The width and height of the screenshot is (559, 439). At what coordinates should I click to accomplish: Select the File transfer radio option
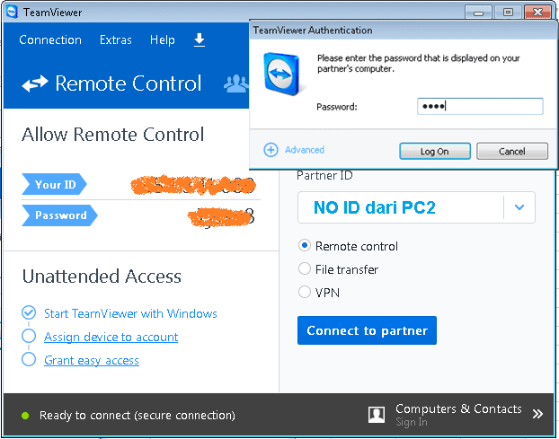point(306,269)
